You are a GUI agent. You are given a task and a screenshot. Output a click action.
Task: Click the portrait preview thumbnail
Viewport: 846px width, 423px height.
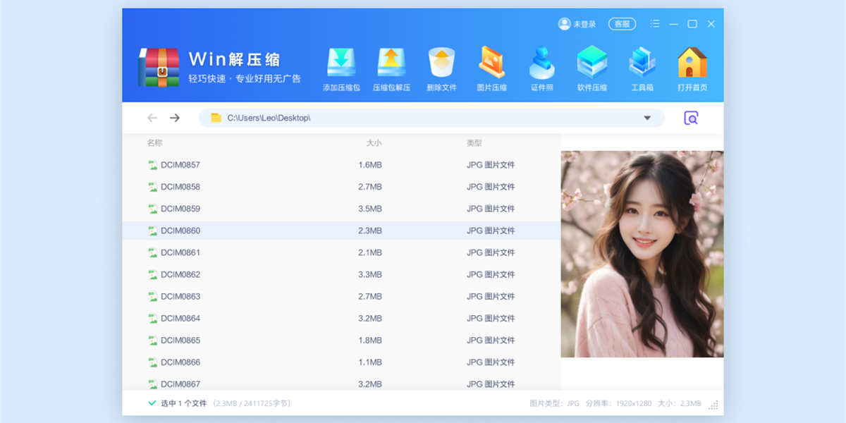pyautogui.click(x=641, y=254)
